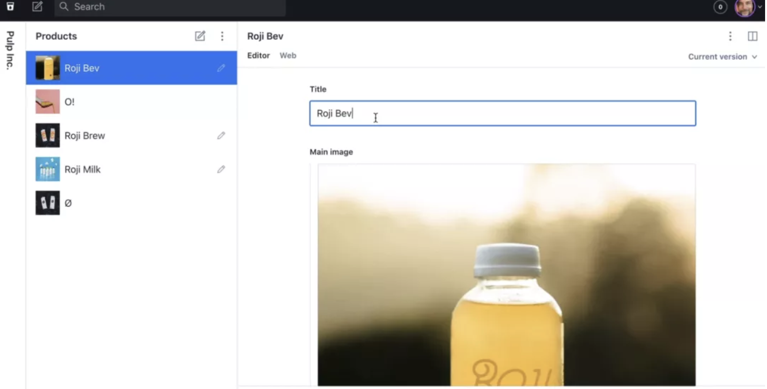This screenshot has width=767, height=389.
Task: Click the Main image field label
Action: click(331, 152)
